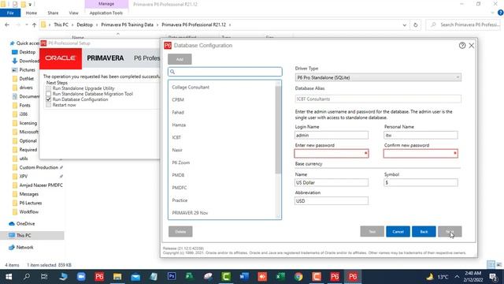
Task: Expand breadcrumb arrow after Desktop
Action: click(97, 24)
